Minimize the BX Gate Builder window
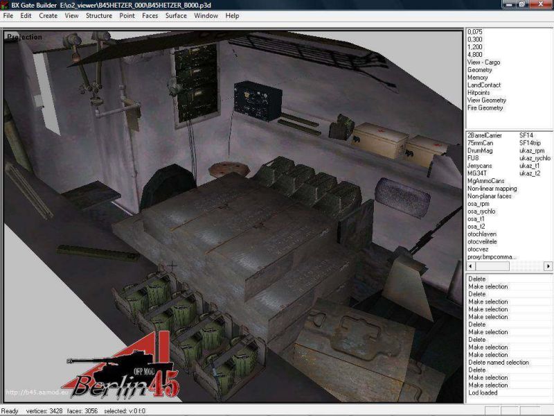The image size is (554, 416). 509,4
